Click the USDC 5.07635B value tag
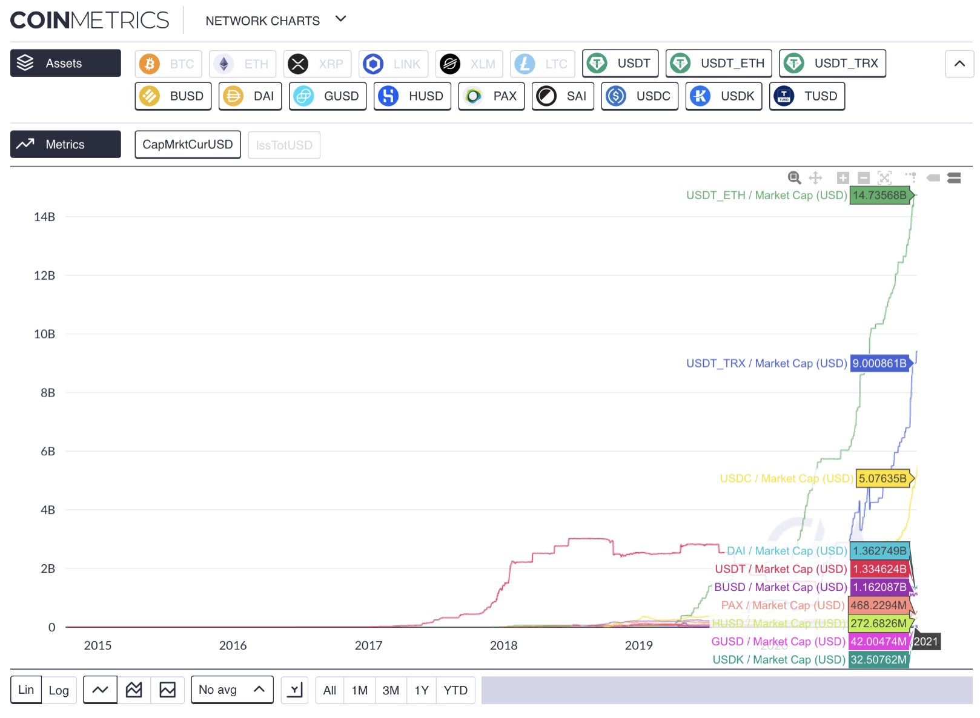The height and width of the screenshot is (718, 980). [x=884, y=478]
